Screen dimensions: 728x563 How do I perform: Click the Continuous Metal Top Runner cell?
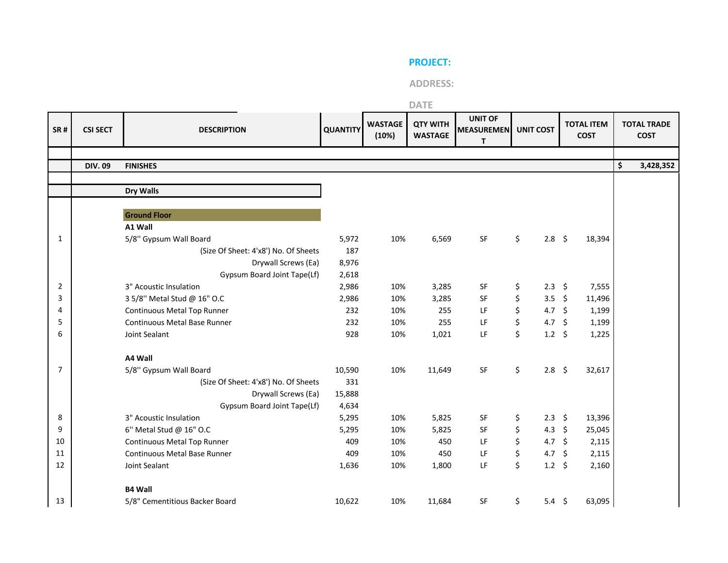pos(177,310)
